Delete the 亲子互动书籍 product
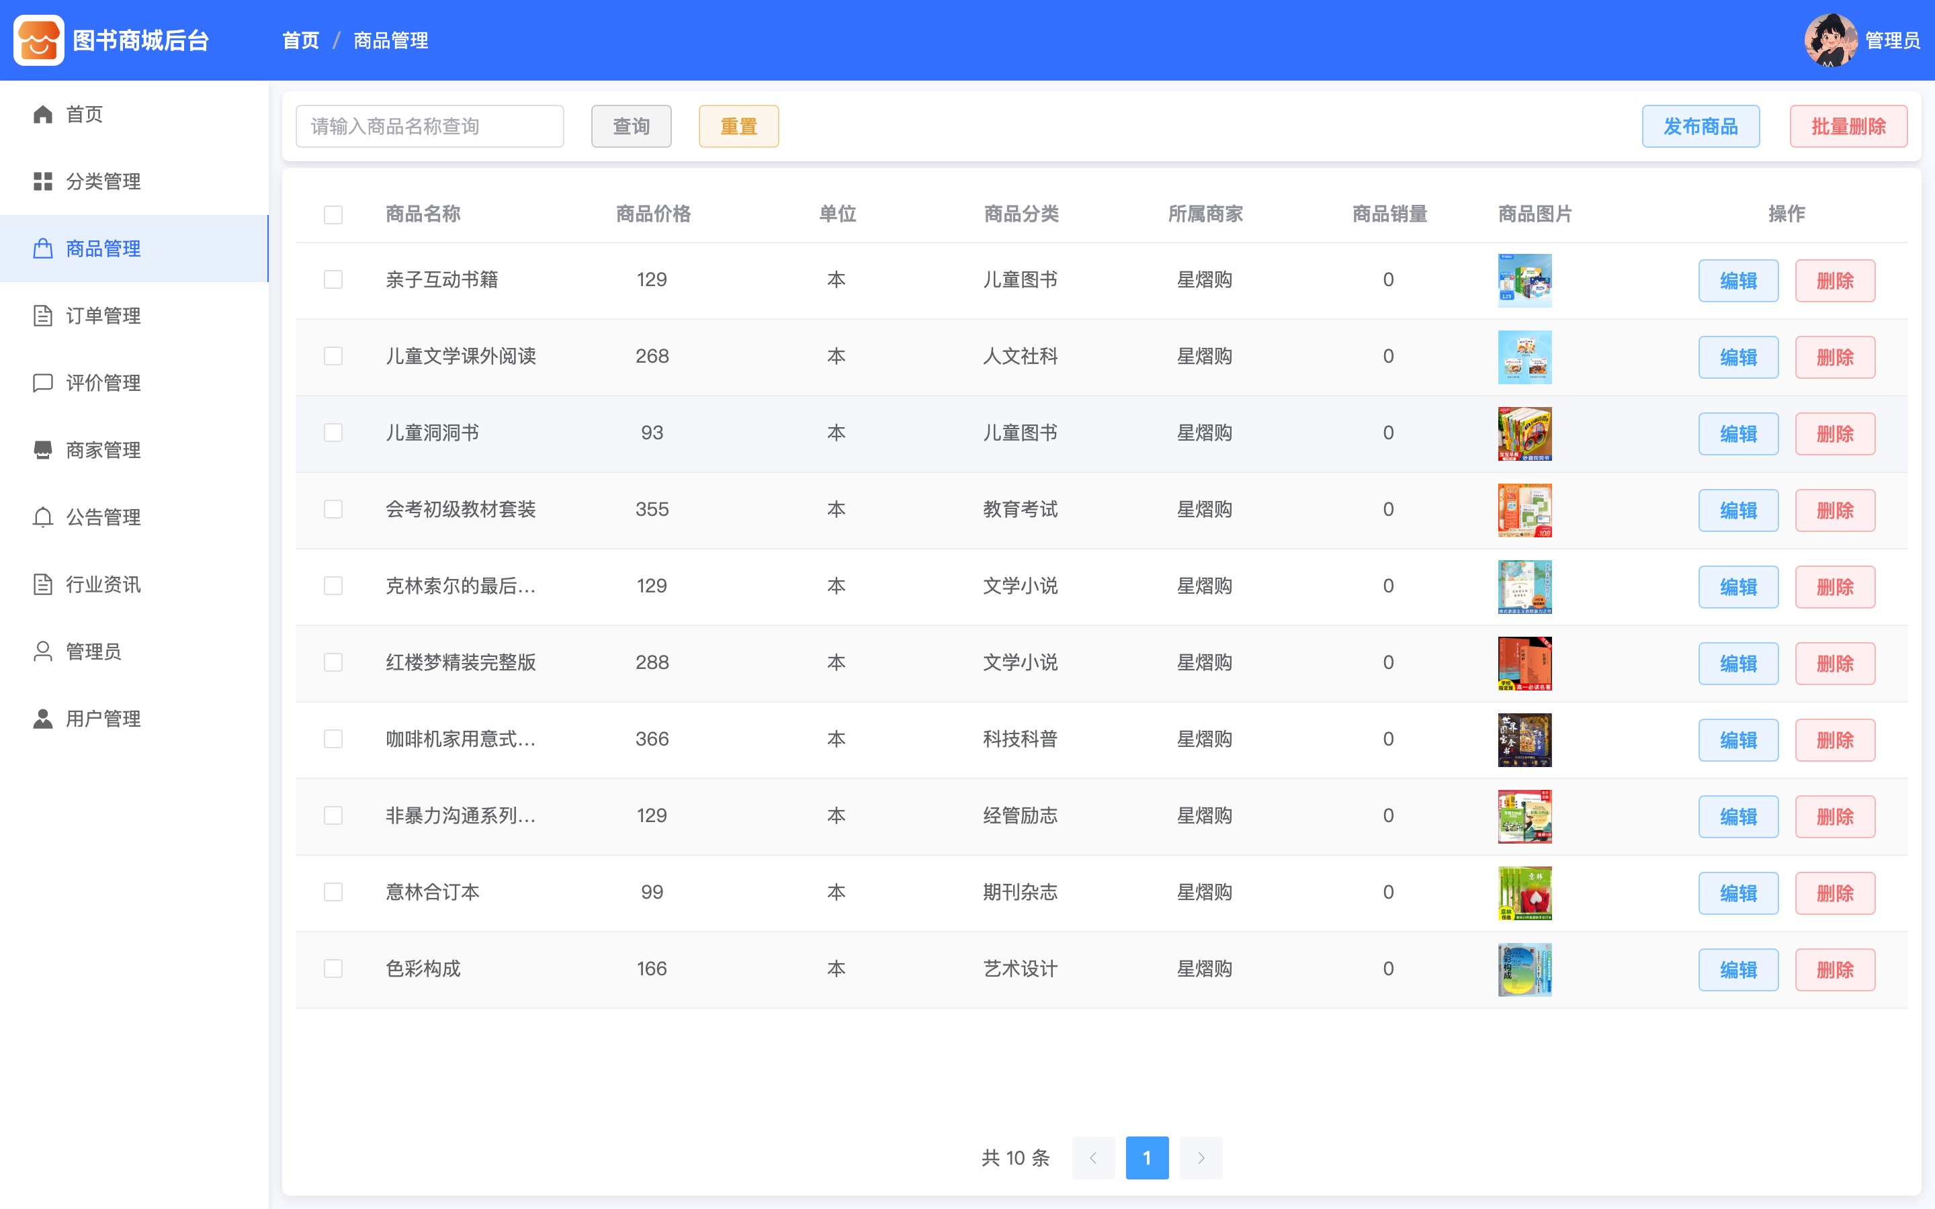This screenshot has width=1935, height=1209. [1835, 281]
